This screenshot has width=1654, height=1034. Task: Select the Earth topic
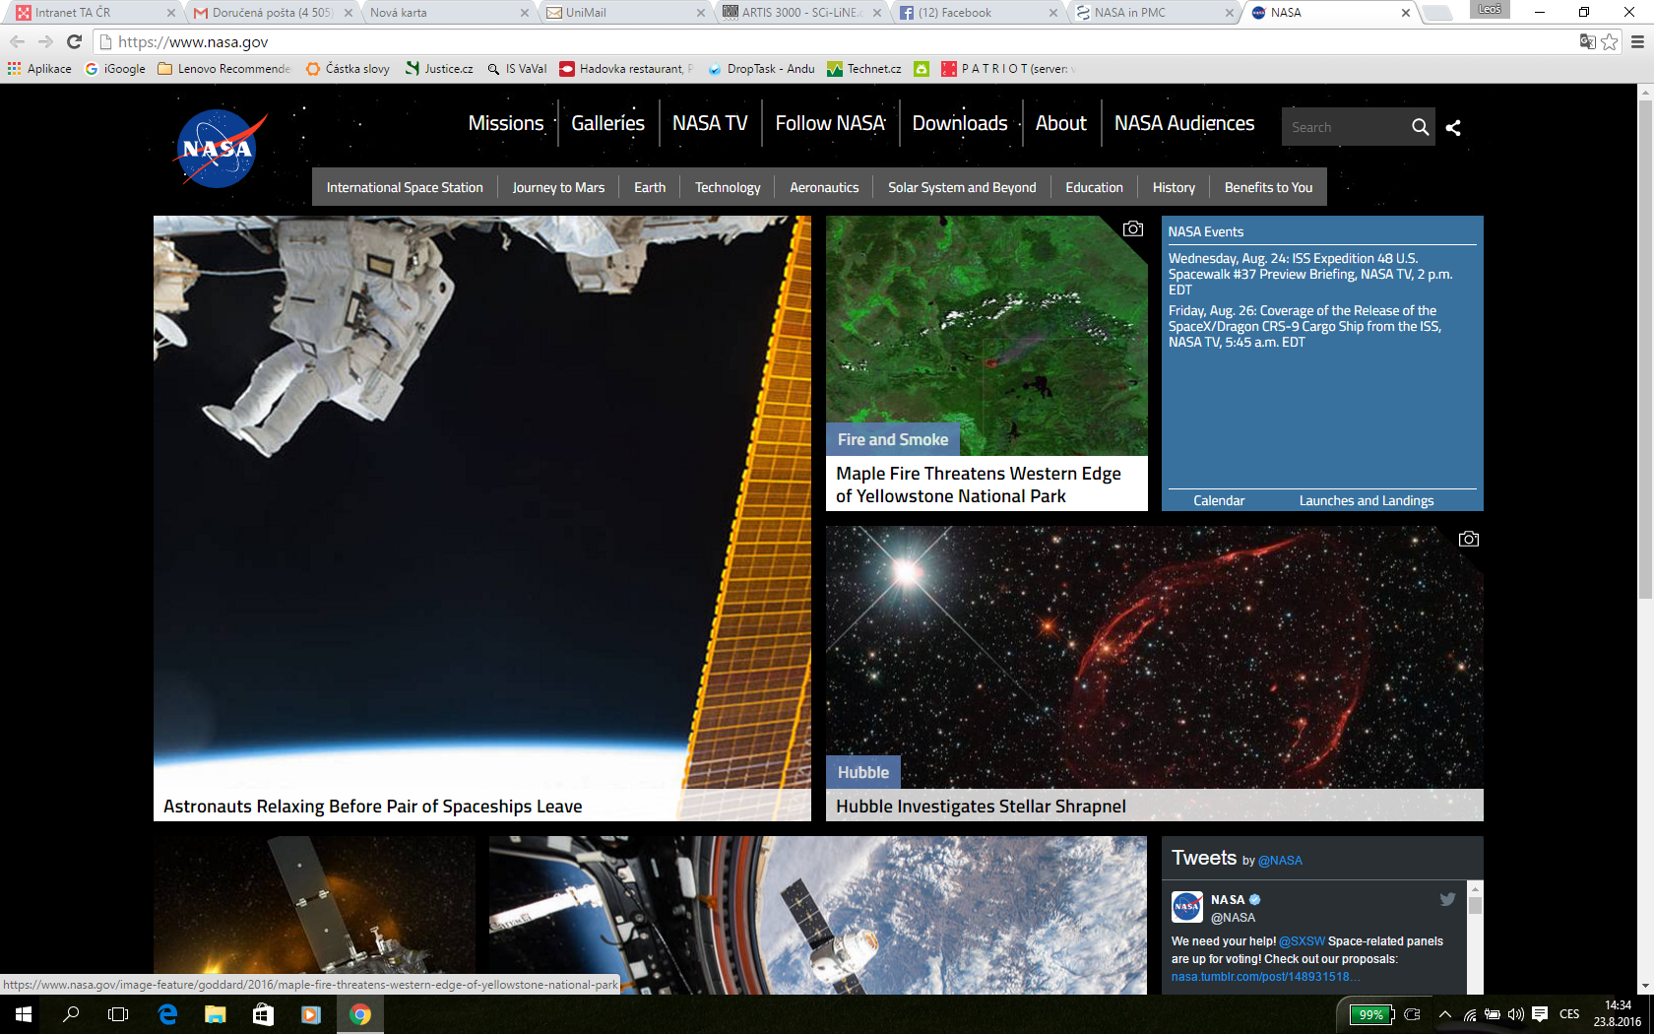pyautogui.click(x=650, y=187)
